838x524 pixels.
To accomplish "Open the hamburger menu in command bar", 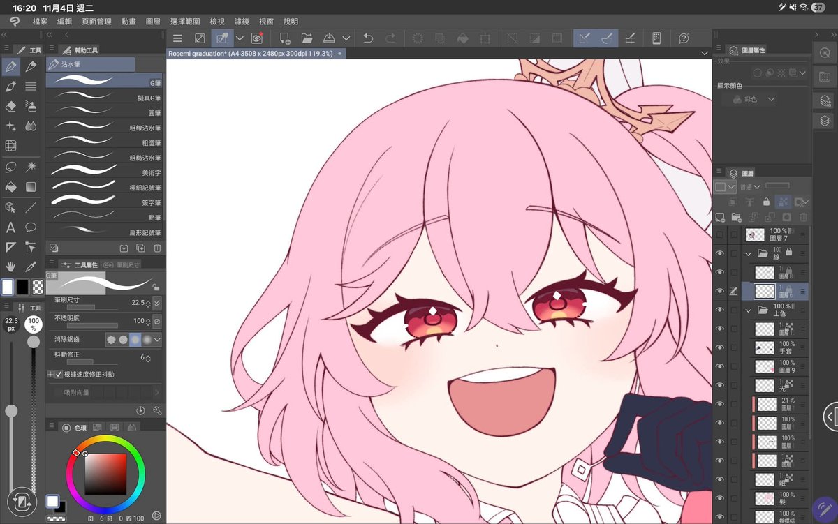I will tap(177, 38).
